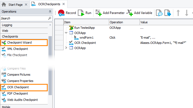This screenshot has width=193, height=108.
Task: Click the "E-mail", ... value cell
Action: (x=147, y=38)
